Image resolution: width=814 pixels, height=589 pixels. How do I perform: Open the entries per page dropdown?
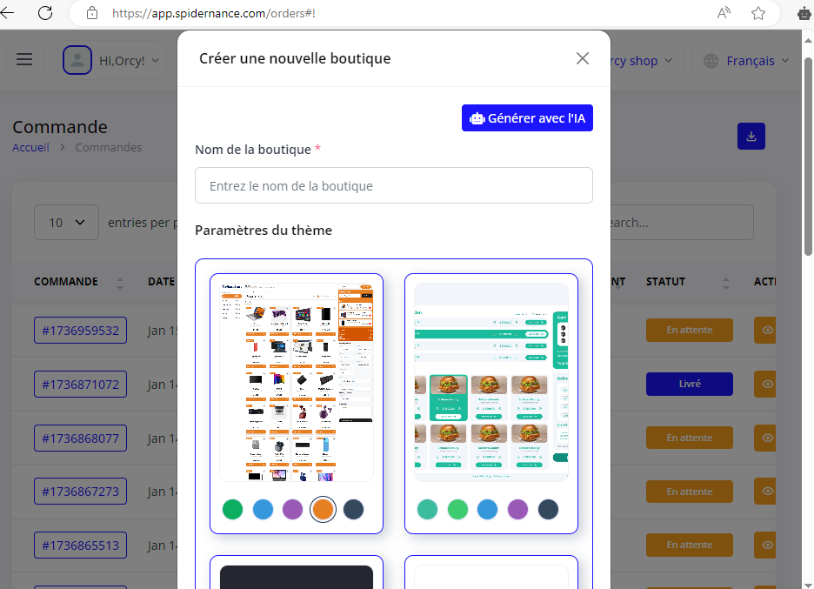(66, 223)
